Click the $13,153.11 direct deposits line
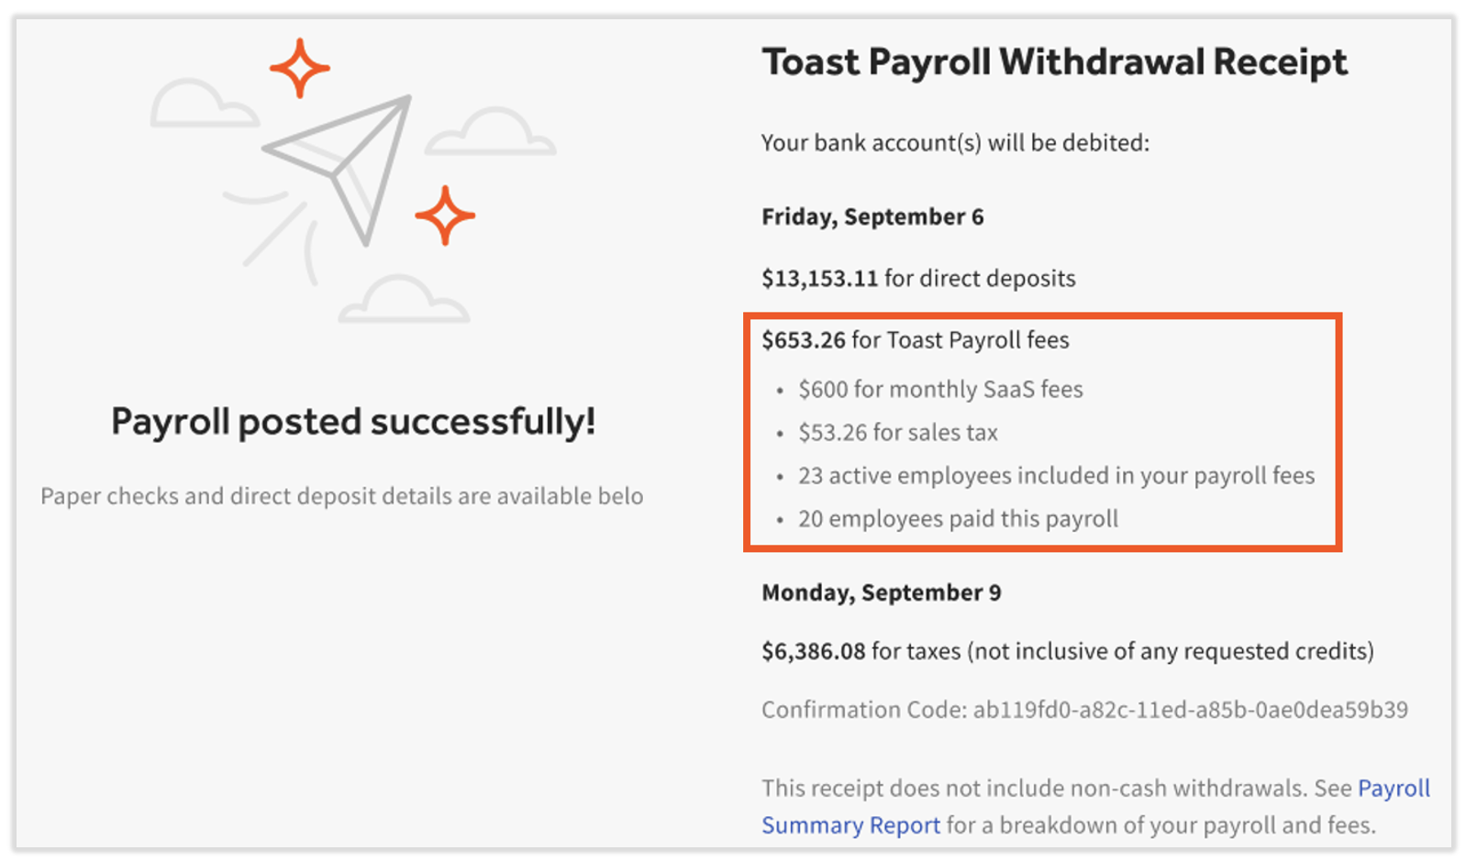Viewport: 1466px width, 862px height. 918,279
